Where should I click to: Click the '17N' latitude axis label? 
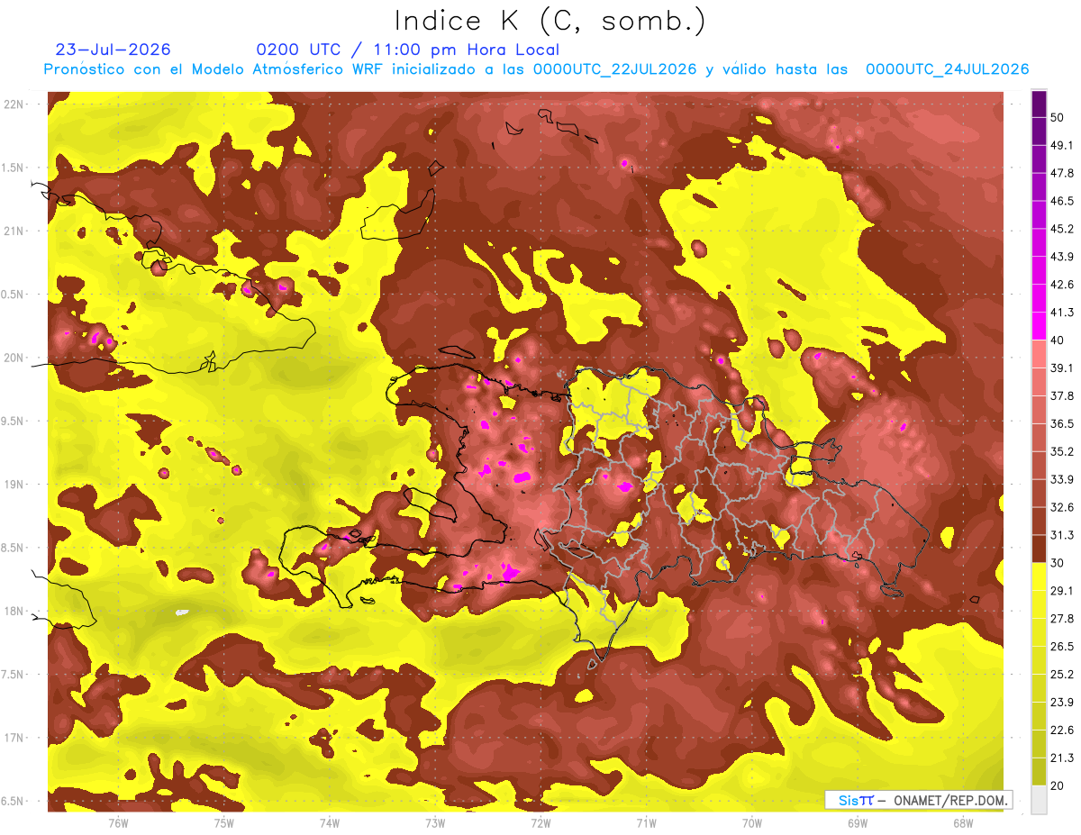tap(14, 738)
